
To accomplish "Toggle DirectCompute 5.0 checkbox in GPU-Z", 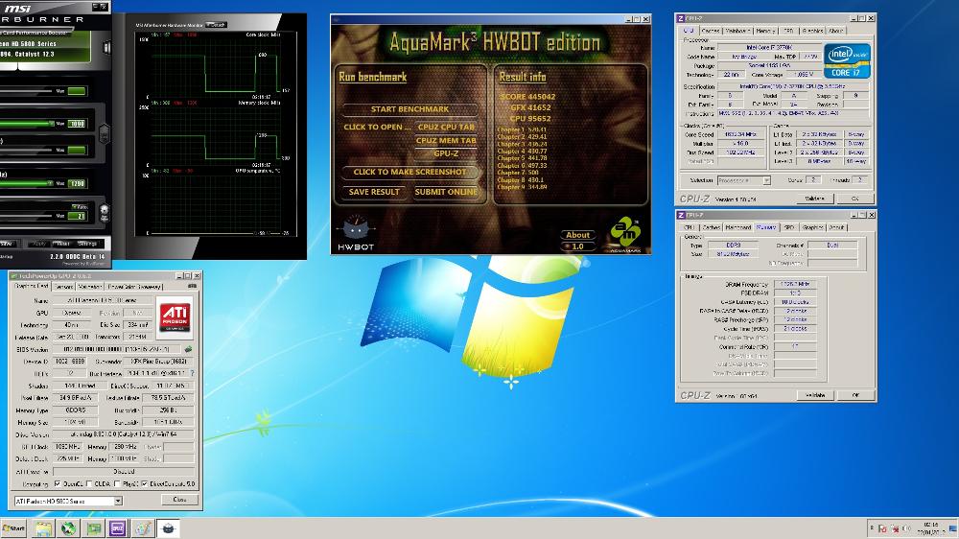I will point(145,484).
